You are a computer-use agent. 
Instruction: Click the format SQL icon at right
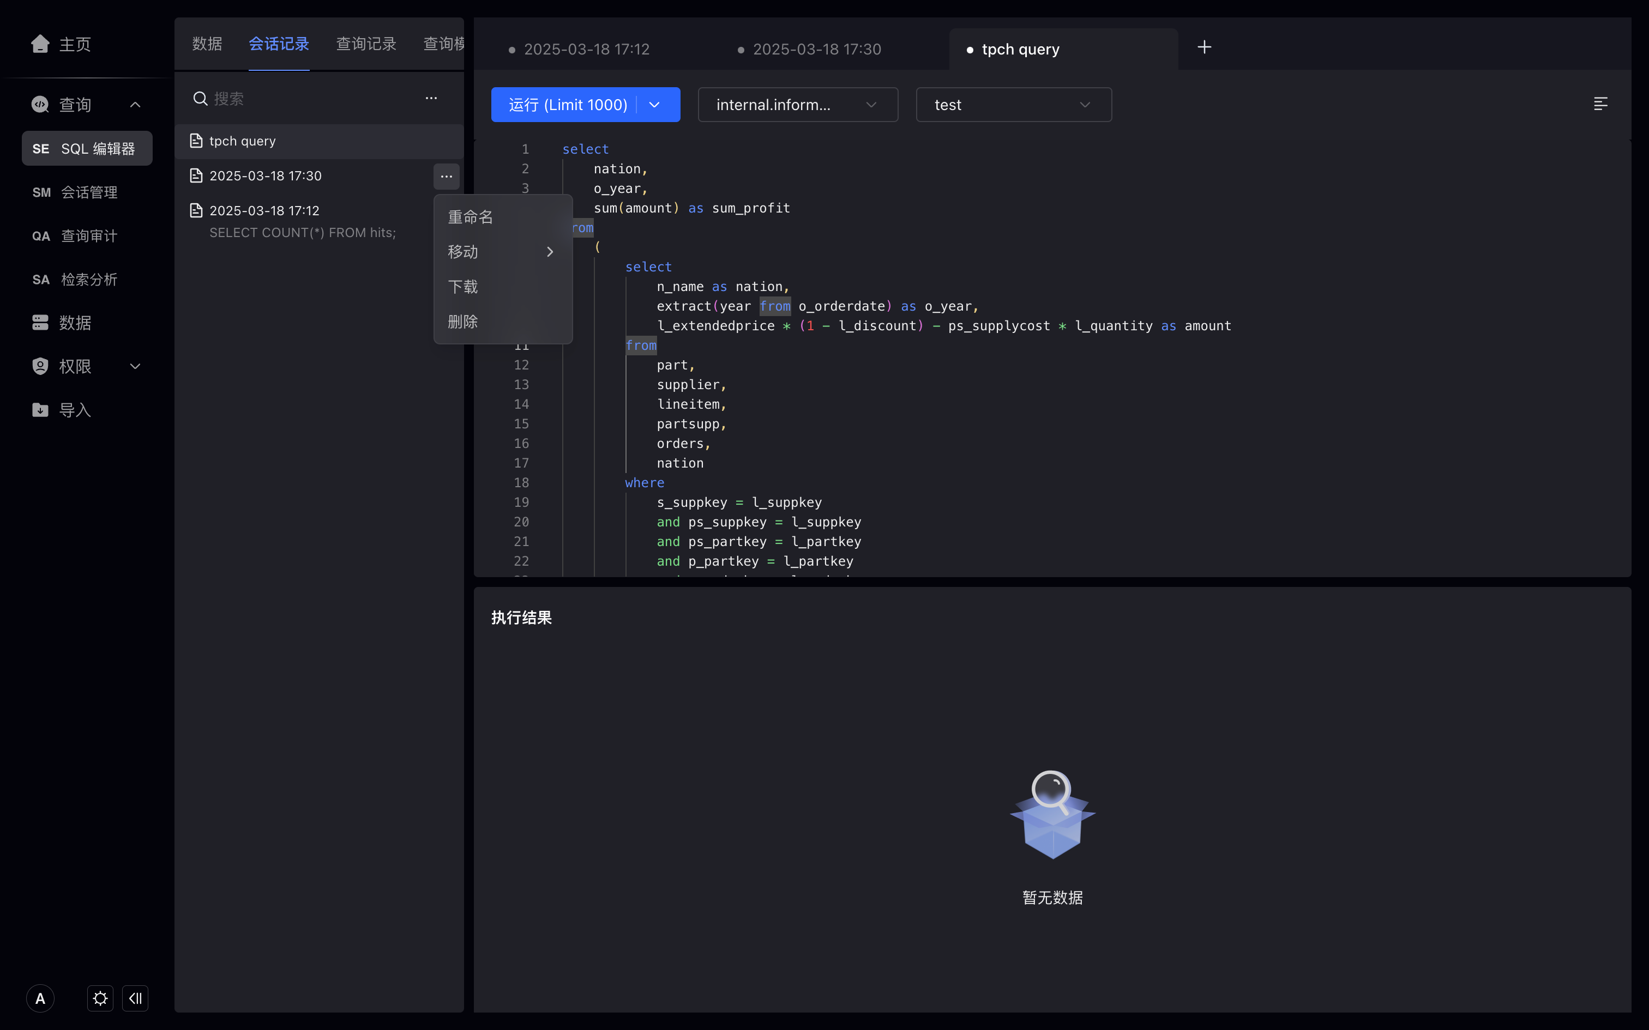[x=1600, y=104]
